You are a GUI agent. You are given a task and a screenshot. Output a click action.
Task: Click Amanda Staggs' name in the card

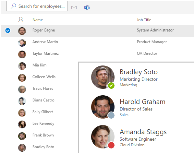point(143,132)
